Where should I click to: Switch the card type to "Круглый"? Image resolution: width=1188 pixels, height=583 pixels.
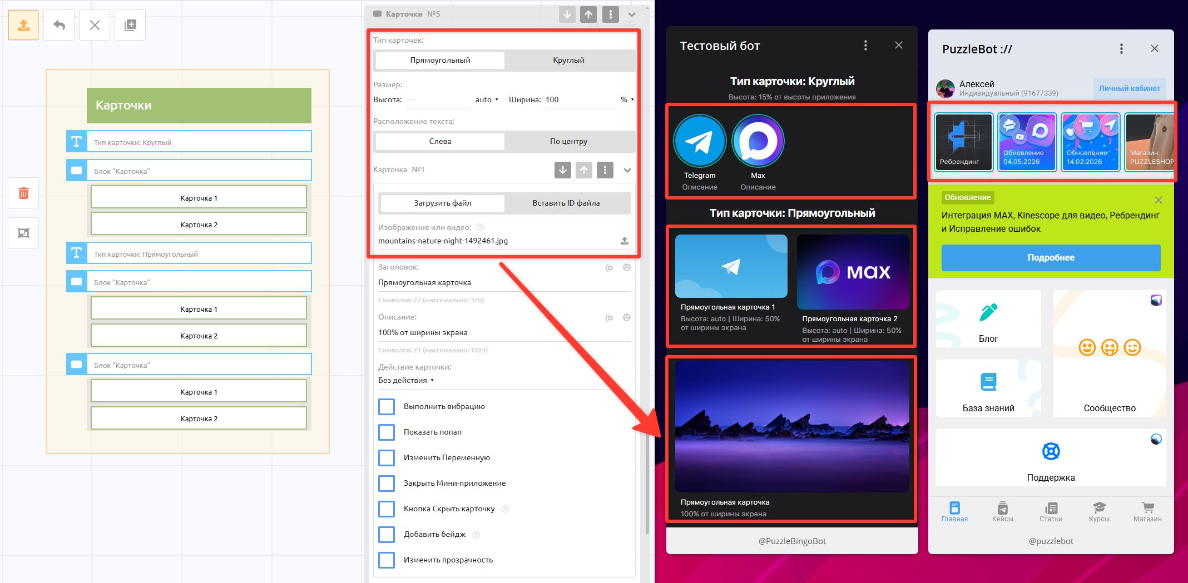(x=568, y=60)
